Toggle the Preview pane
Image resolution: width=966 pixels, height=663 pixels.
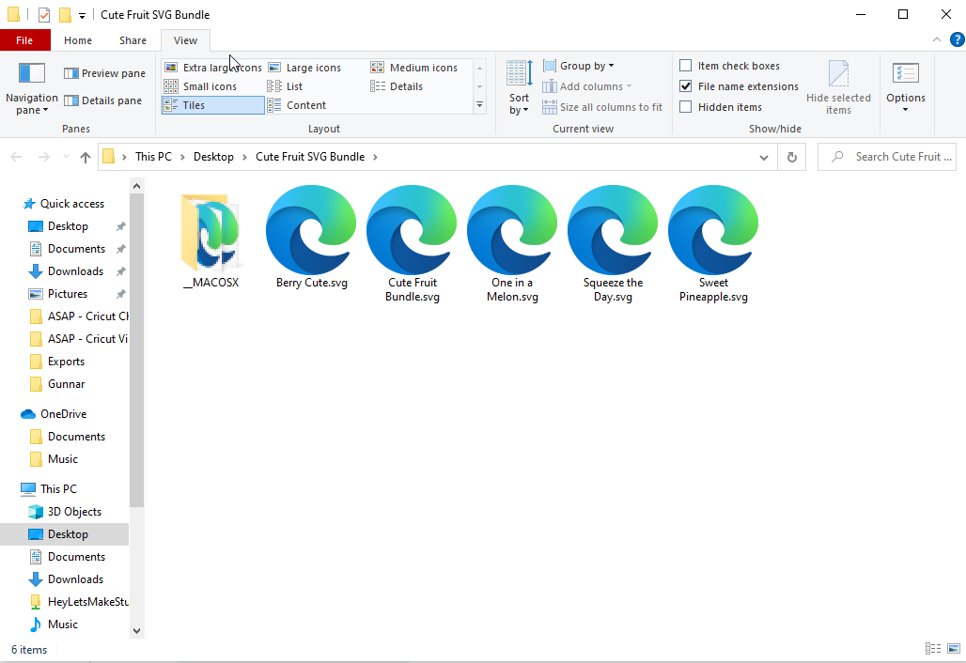(104, 73)
